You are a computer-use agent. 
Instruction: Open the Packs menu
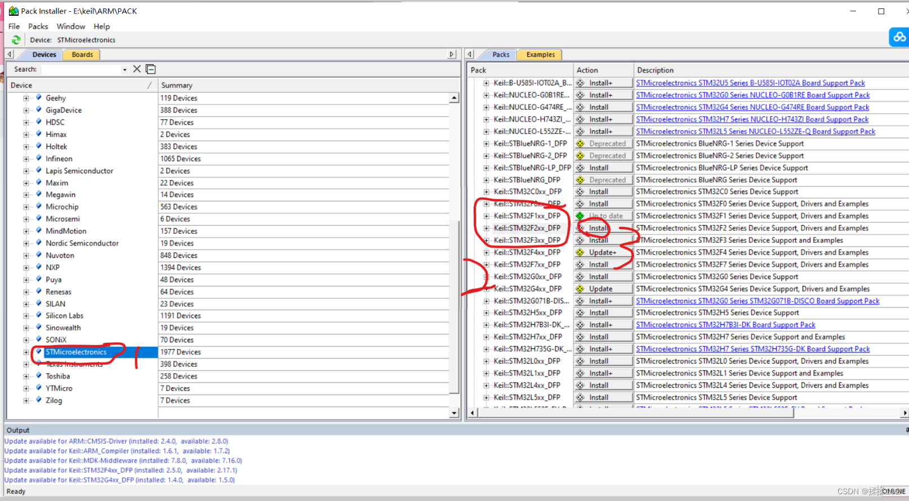38,26
